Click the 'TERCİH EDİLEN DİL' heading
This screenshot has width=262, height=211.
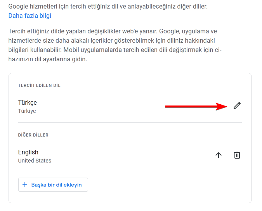click(x=39, y=85)
